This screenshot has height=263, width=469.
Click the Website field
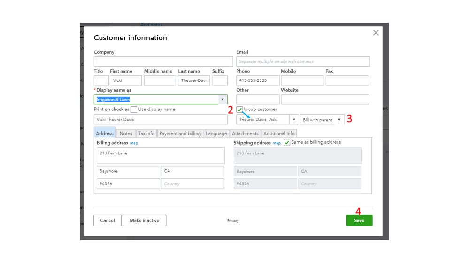tap(325, 99)
